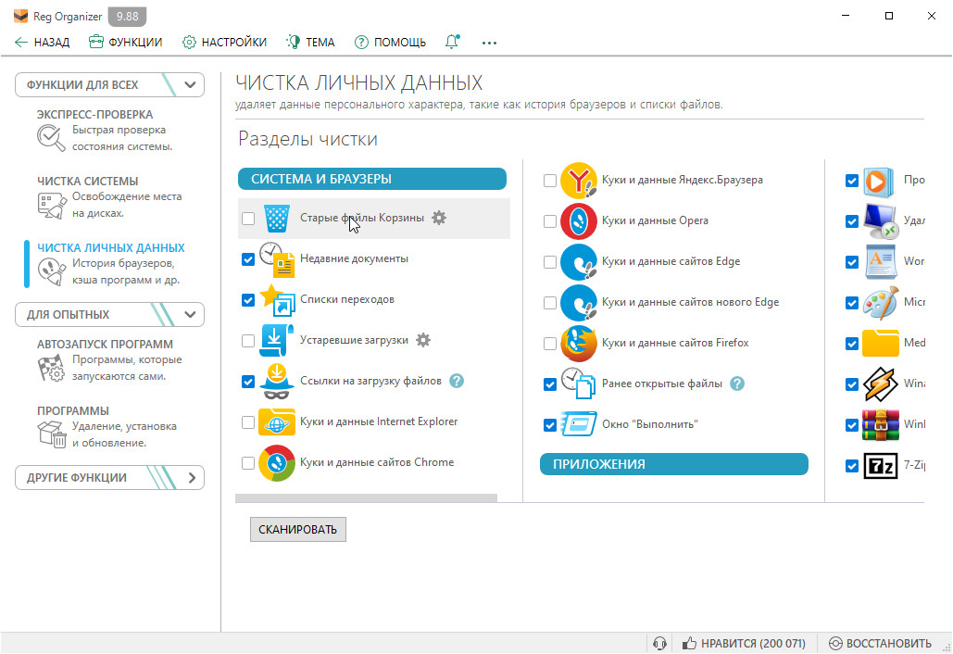953x654 pixels.
Task: Click the headset support icon in status bar
Action: coord(659,643)
